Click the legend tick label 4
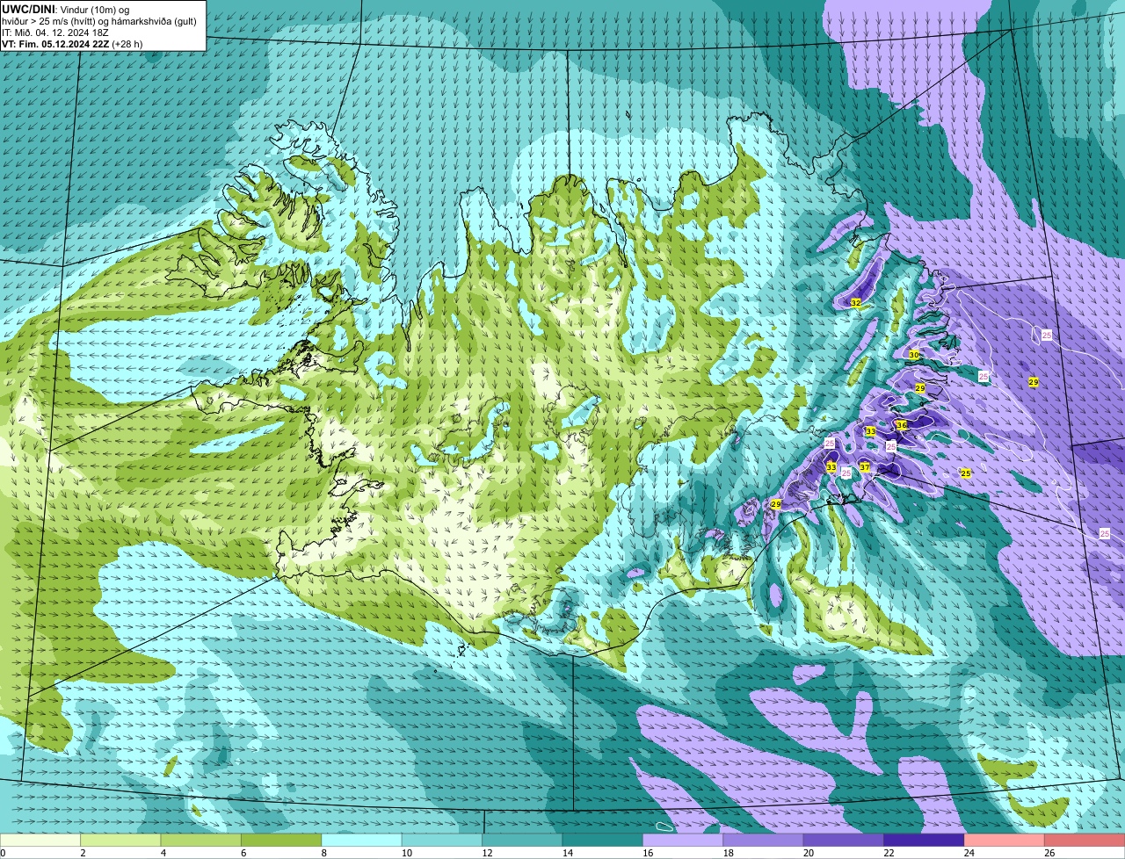This screenshot has height=859, width=1125. [163, 853]
